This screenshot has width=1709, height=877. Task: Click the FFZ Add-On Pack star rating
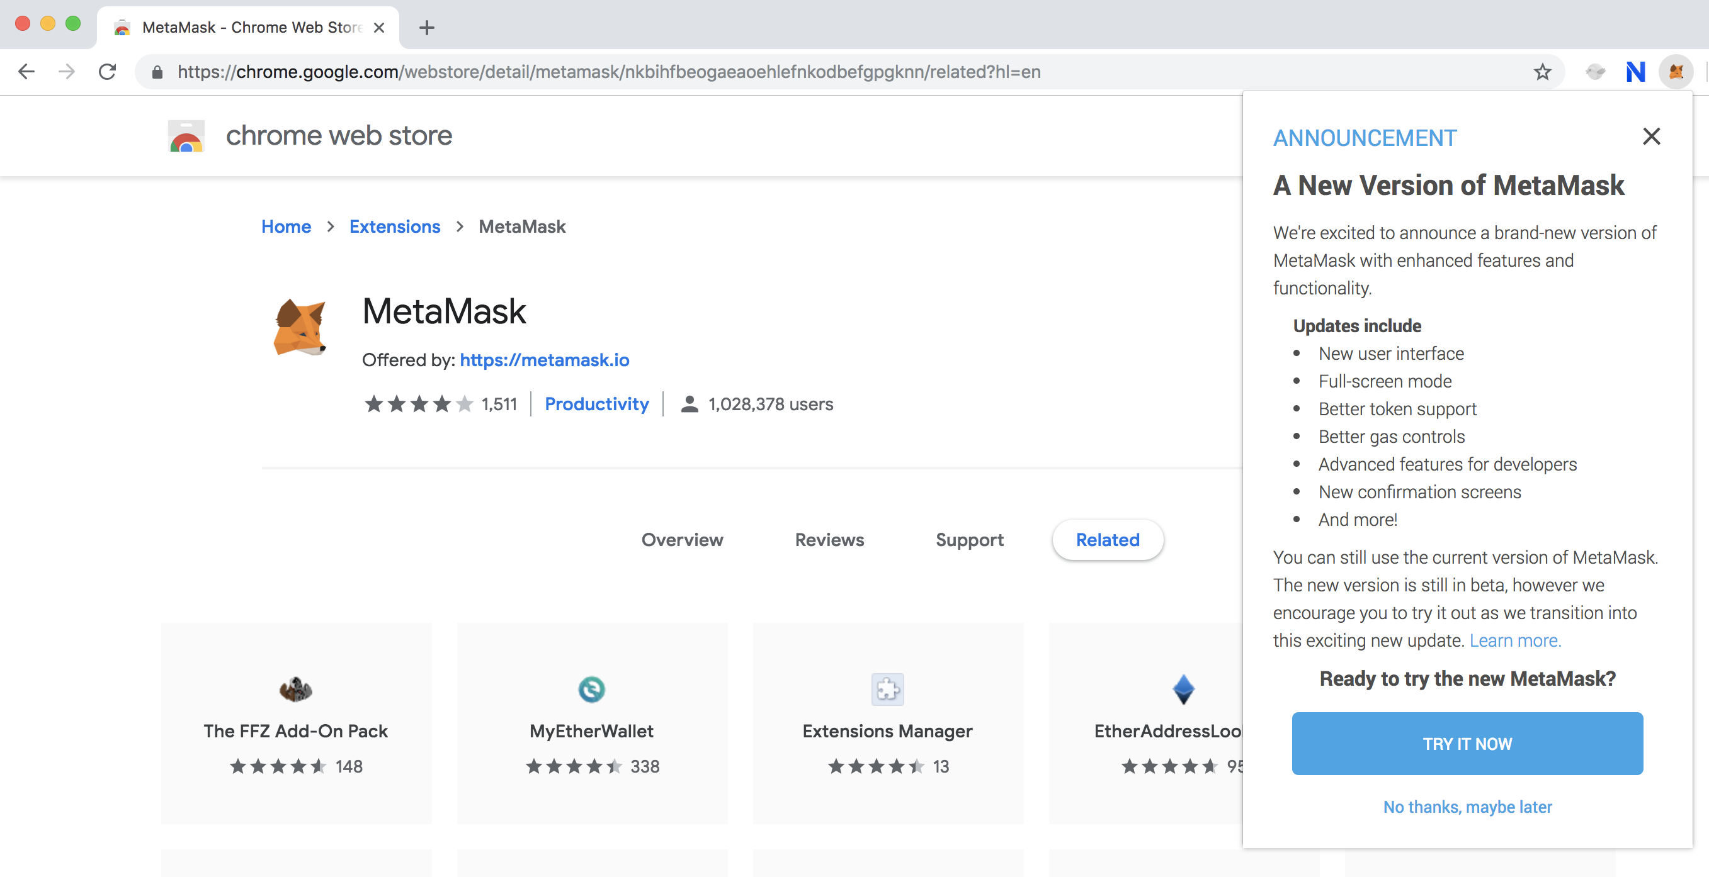coord(278,766)
